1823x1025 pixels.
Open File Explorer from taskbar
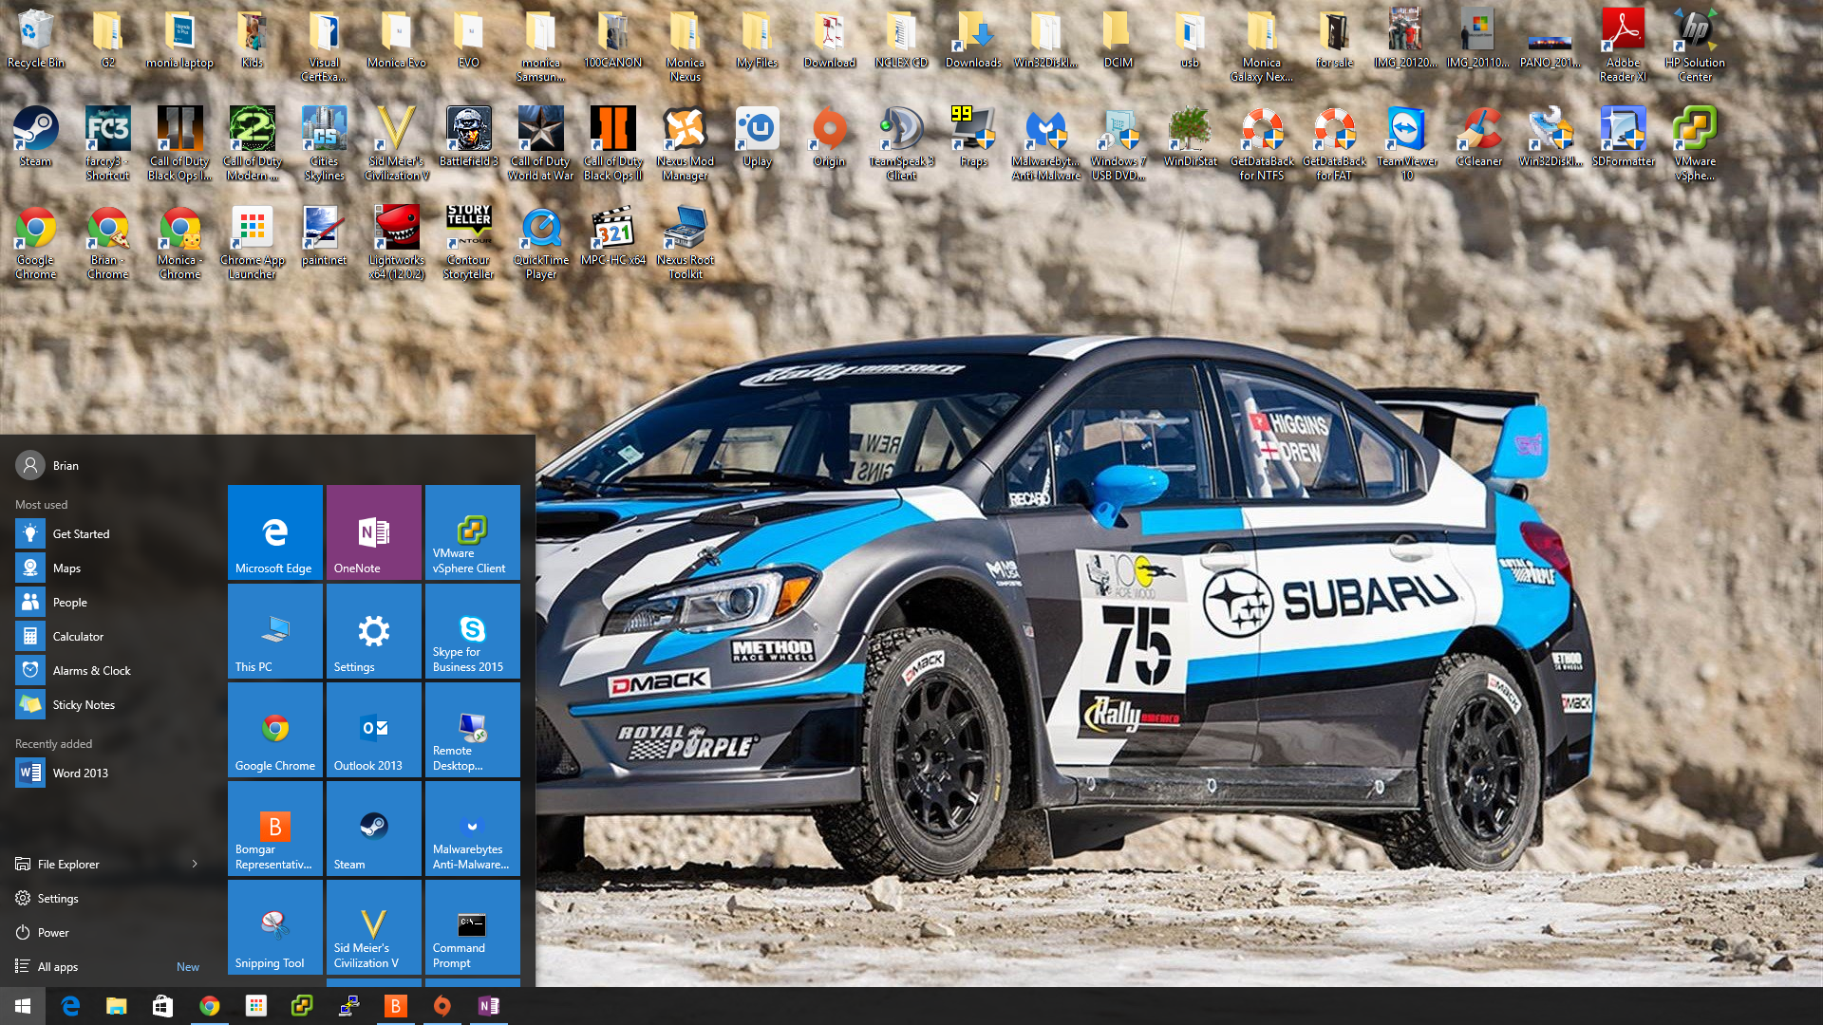point(117,1006)
